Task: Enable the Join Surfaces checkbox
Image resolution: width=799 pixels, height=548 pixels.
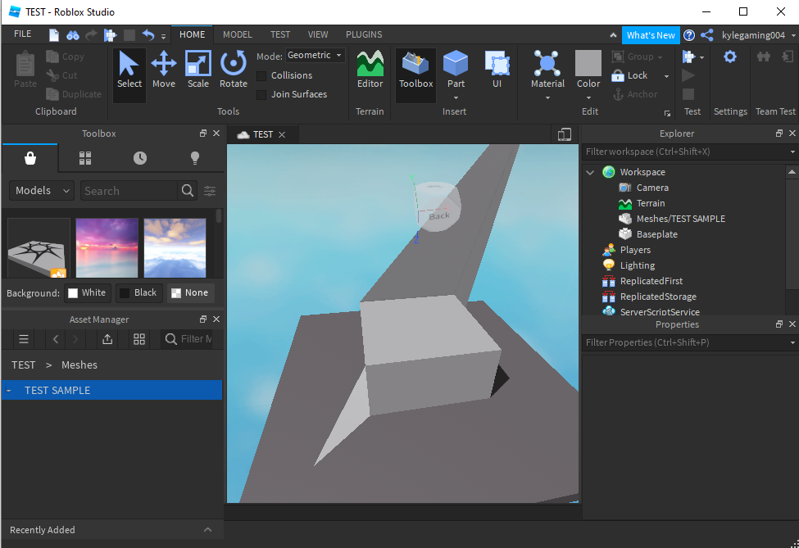Action: point(262,94)
